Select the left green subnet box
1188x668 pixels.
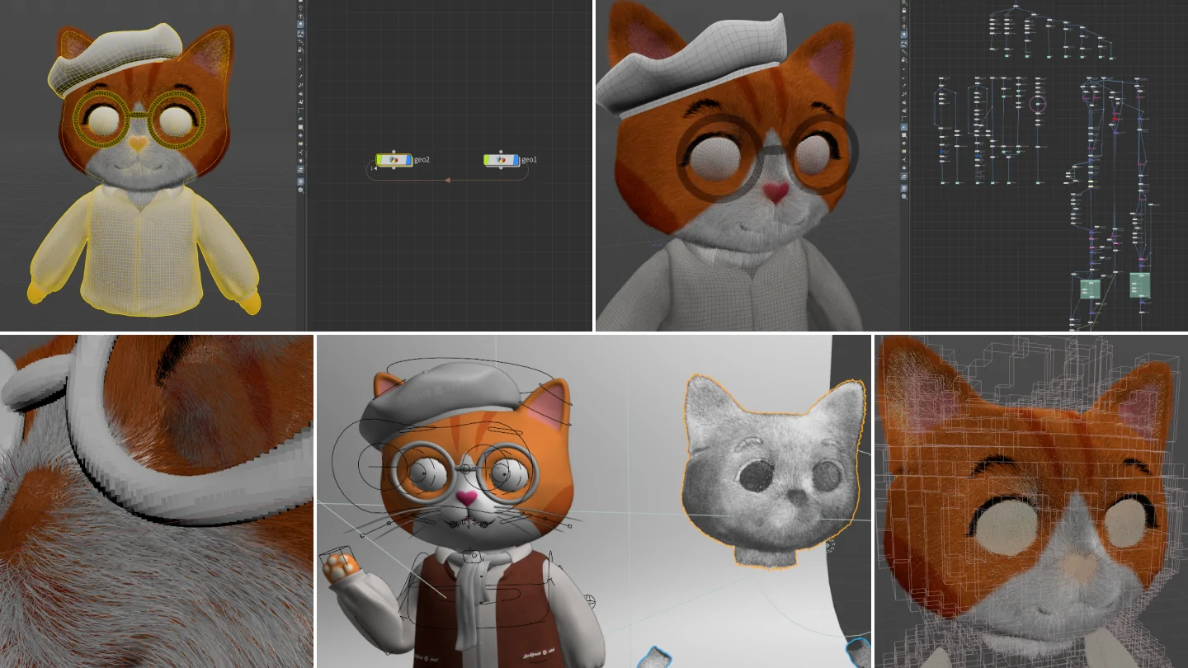click(x=1090, y=289)
